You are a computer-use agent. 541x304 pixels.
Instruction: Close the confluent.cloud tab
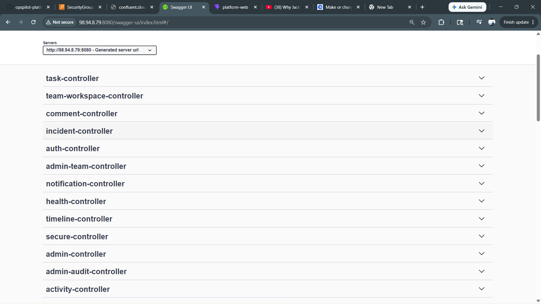click(x=152, y=7)
